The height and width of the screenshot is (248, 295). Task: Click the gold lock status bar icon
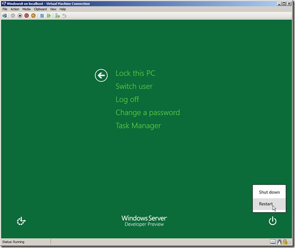285,242
